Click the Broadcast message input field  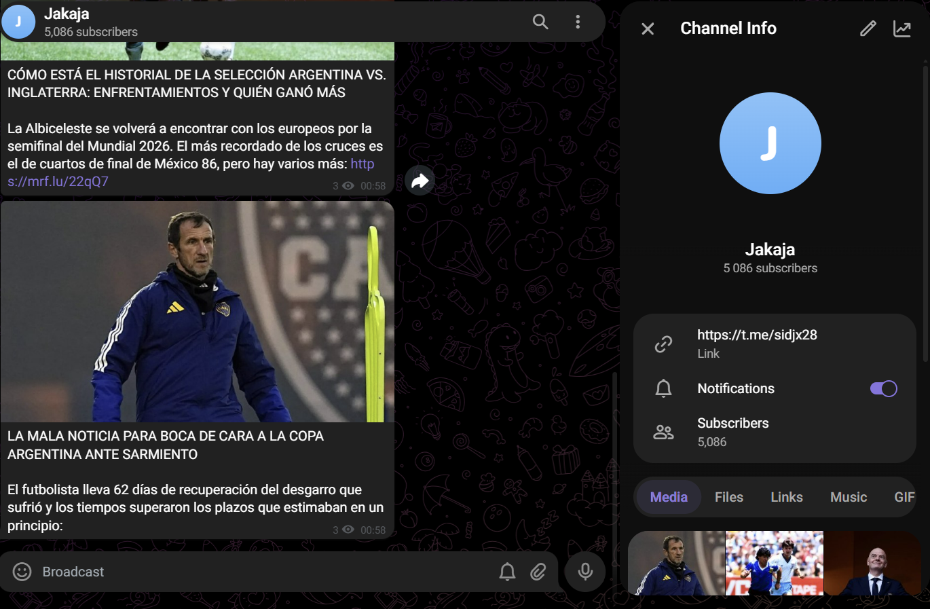(265, 572)
